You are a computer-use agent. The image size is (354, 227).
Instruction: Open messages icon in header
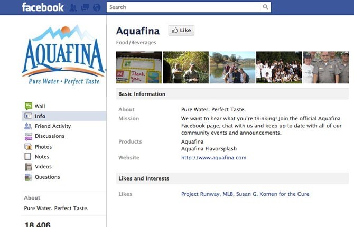[x=85, y=7]
